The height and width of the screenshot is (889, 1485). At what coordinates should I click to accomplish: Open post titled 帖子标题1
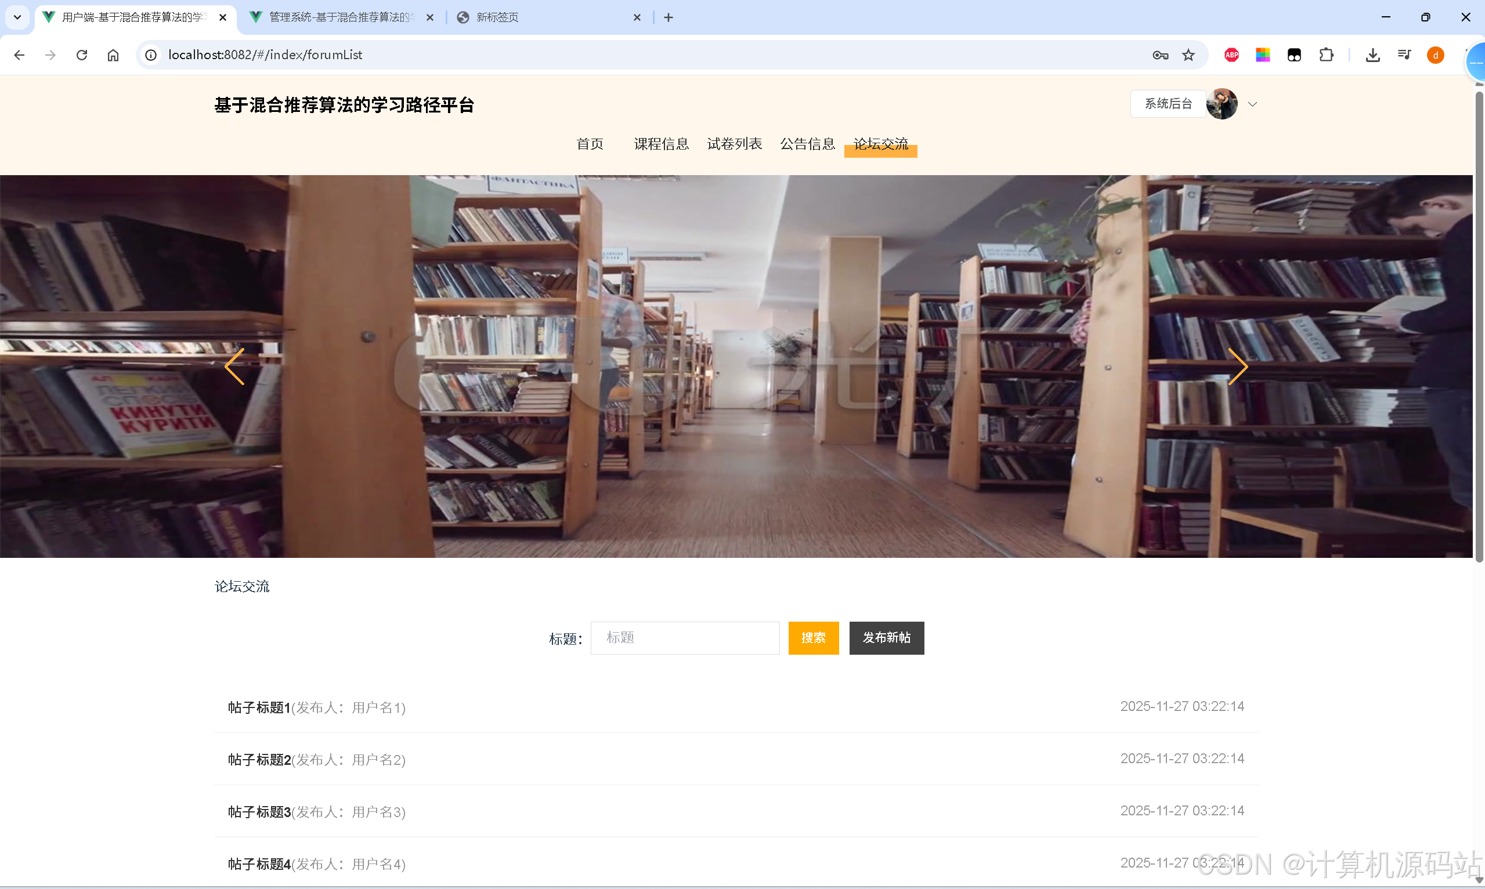click(258, 707)
